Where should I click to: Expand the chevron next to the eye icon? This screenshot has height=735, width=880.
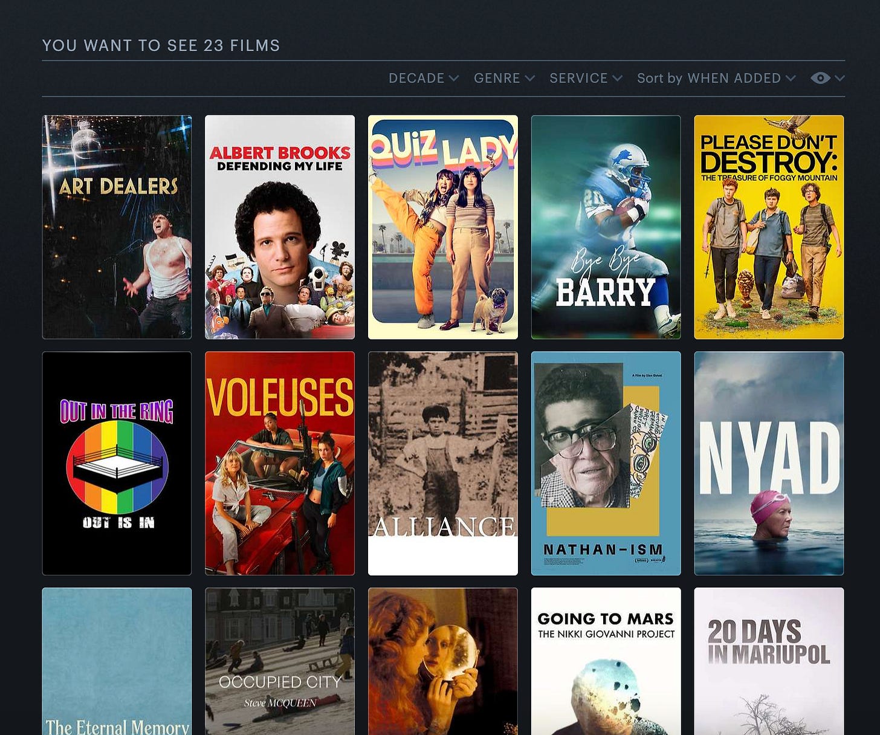point(840,78)
